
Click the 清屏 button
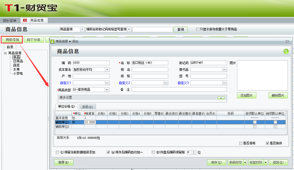click(64, 162)
